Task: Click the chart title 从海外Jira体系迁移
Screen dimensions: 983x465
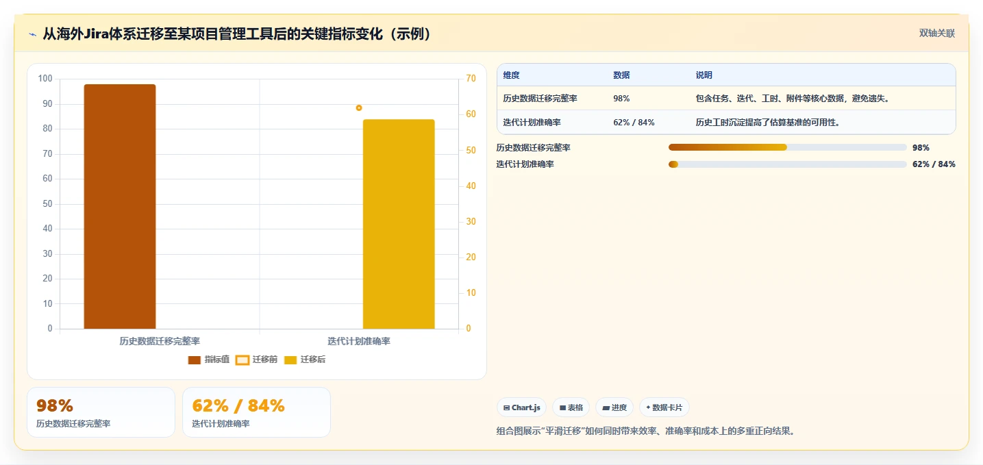Action: point(237,34)
